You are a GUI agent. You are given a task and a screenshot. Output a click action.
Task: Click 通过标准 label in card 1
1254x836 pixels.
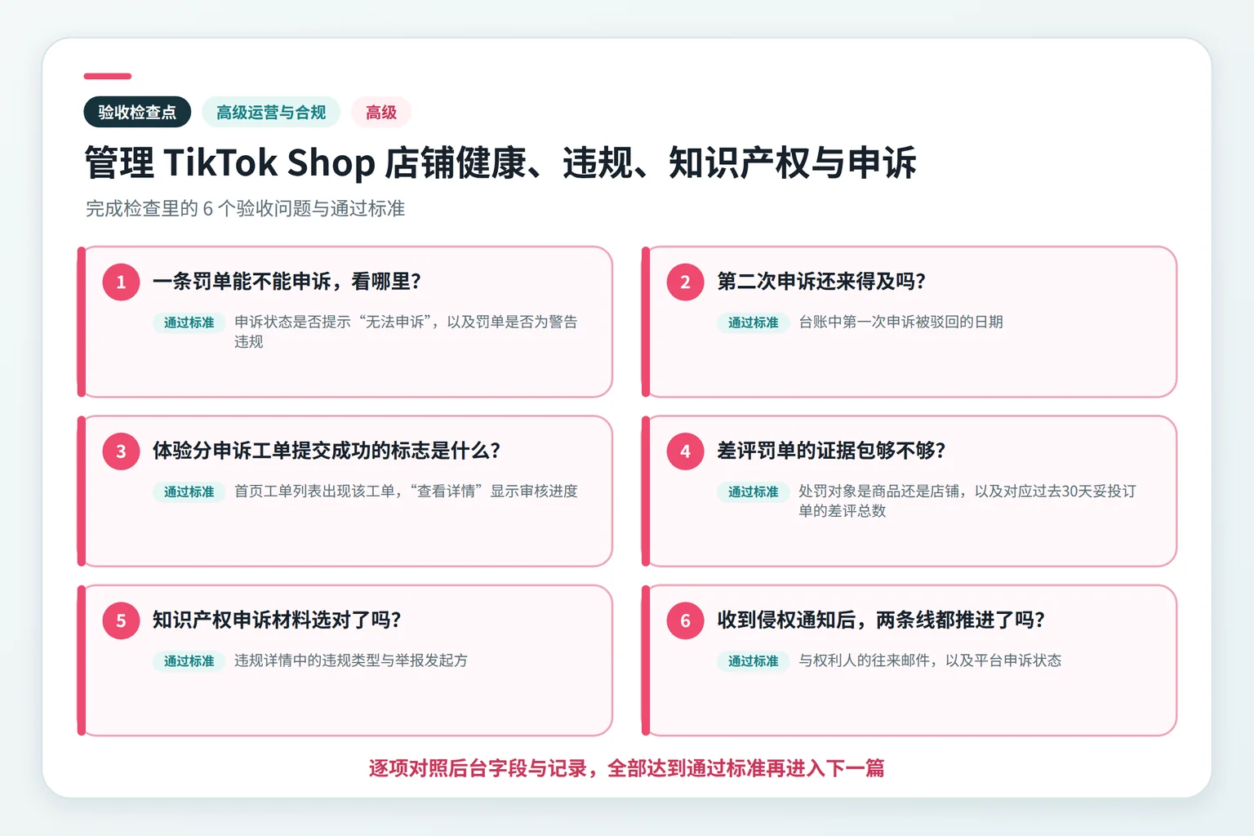(189, 322)
